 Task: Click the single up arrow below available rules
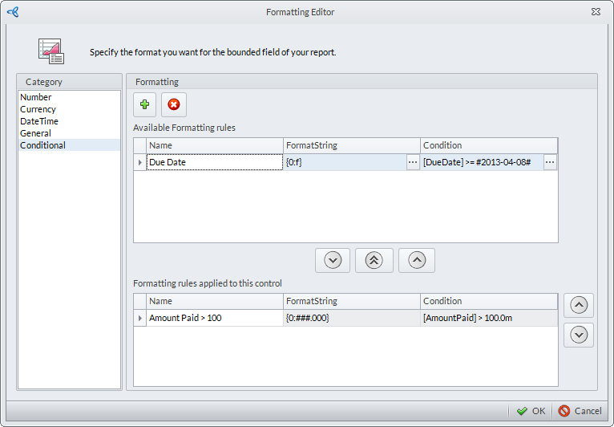point(416,260)
